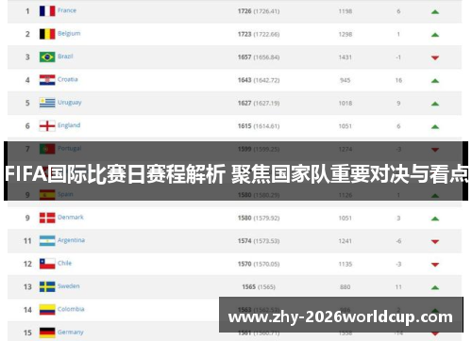Select Brazil's points value 1657 (1656.84)
Viewport: 472px width, 341px height.
[x=259, y=57]
